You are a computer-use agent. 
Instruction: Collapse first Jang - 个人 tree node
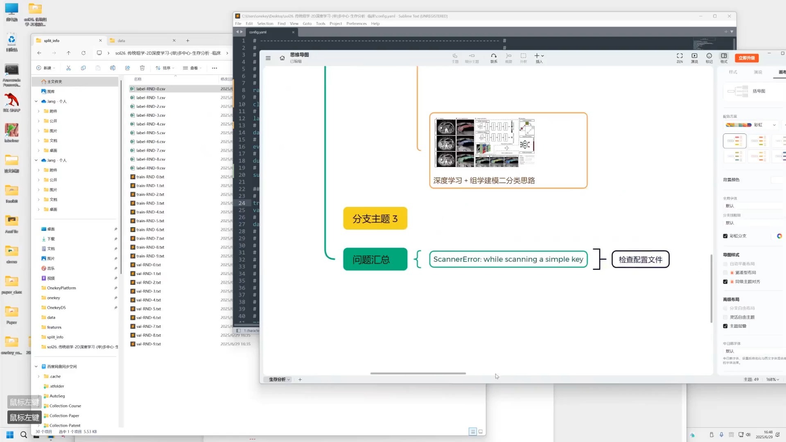(x=36, y=101)
